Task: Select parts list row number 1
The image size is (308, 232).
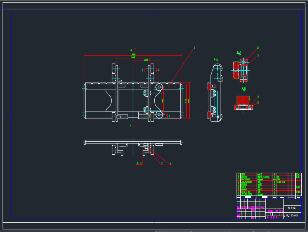Action: [x=269, y=194]
